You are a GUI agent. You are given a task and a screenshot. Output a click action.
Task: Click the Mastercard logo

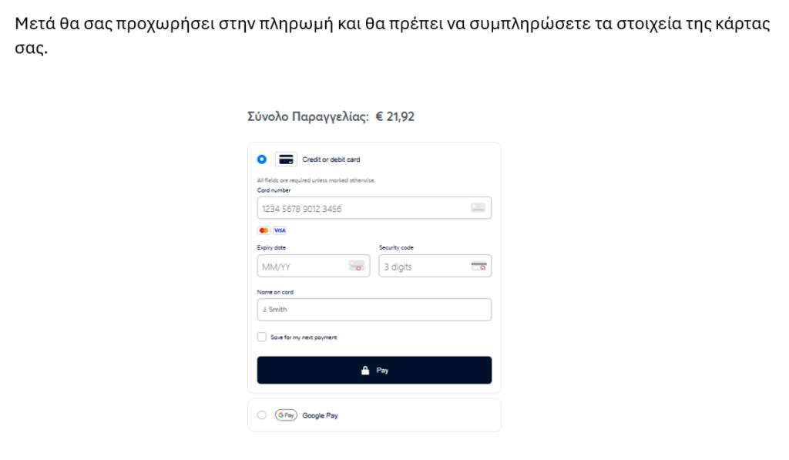[x=264, y=230]
